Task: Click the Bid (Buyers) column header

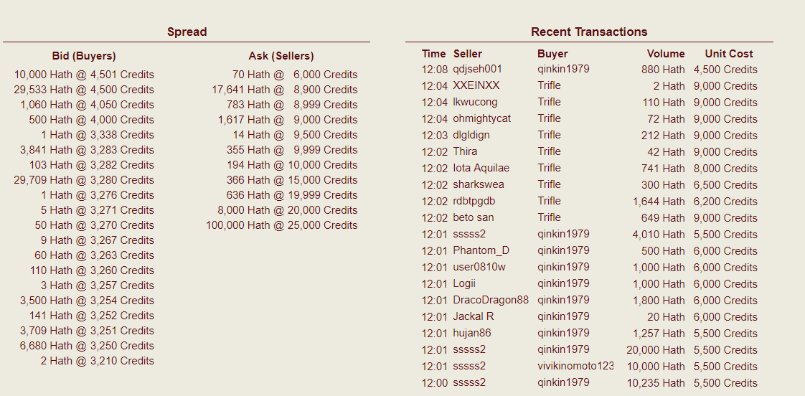Action: pyautogui.click(x=84, y=56)
